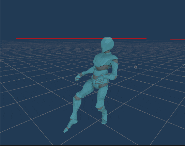Pick the character's outstretched open hand

pyautogui.click(x=78, y=77)
